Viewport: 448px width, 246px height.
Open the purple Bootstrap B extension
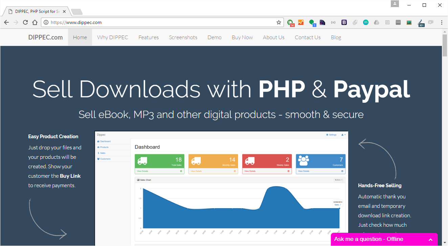pos(344,22)
